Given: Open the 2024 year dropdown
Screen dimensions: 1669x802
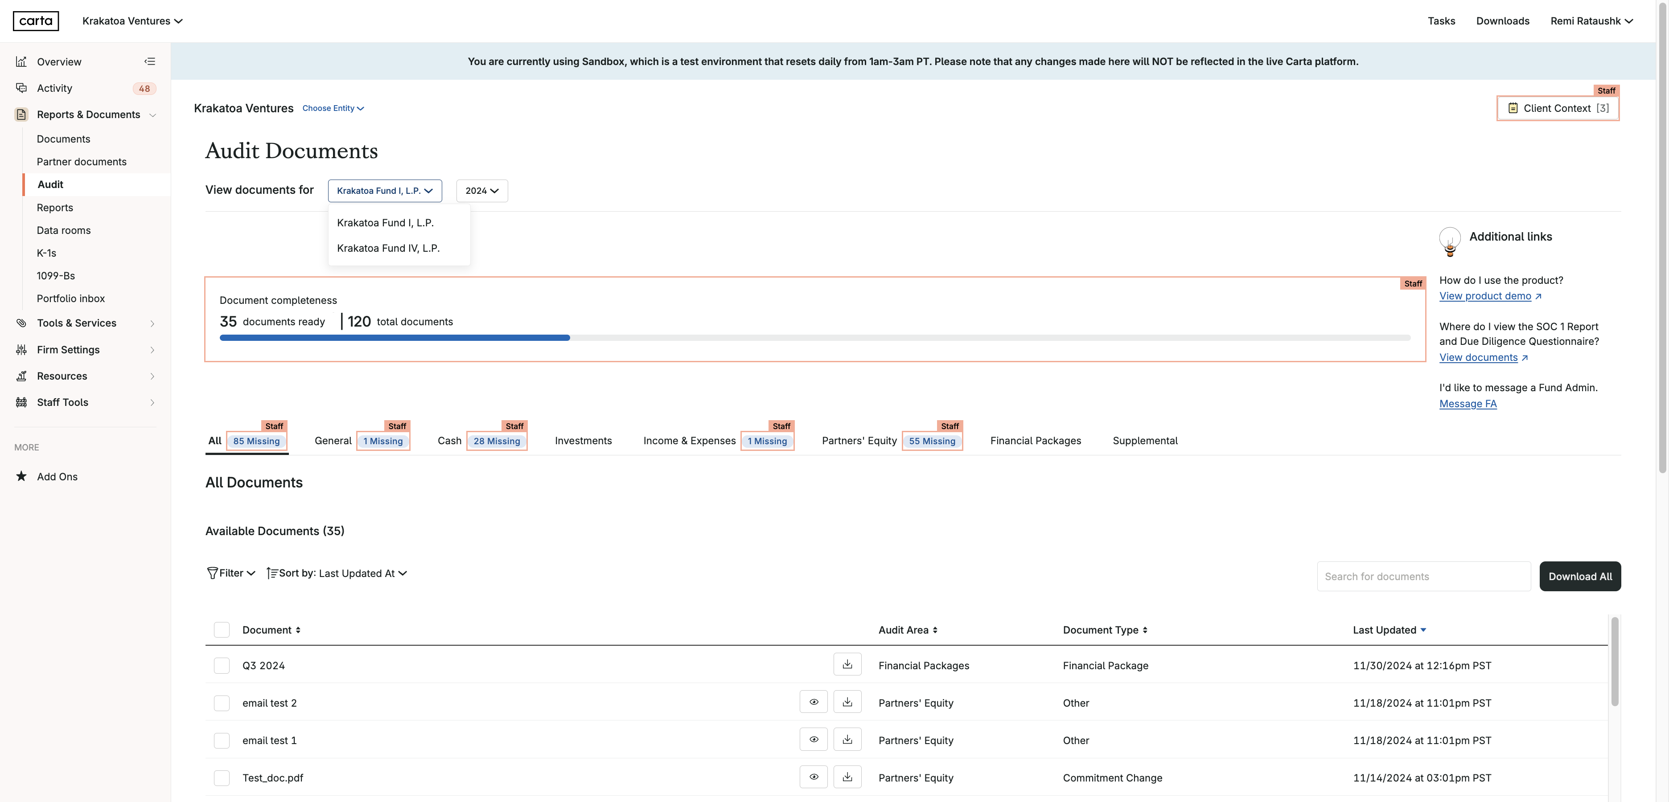Looking at the screenshot, I should [482, 190].
